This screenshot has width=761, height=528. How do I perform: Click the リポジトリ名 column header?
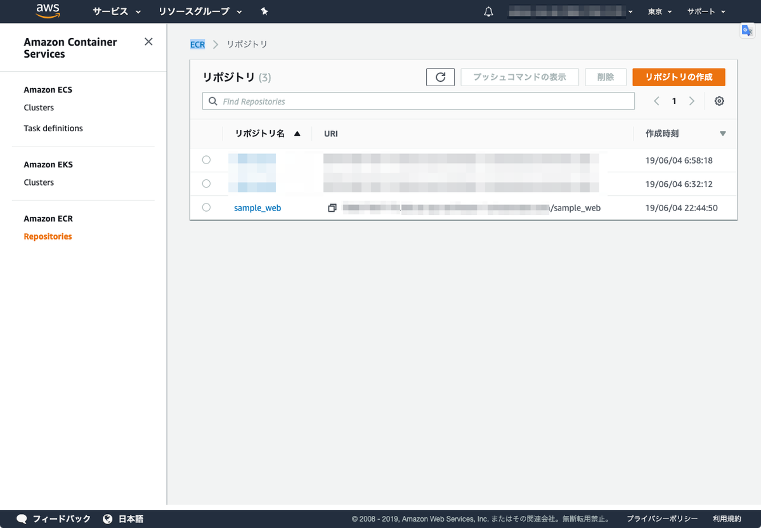260,134
